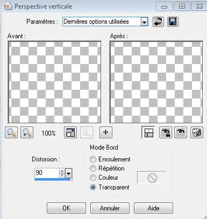Click the navigate preview crosshair icon

[106, 132]
